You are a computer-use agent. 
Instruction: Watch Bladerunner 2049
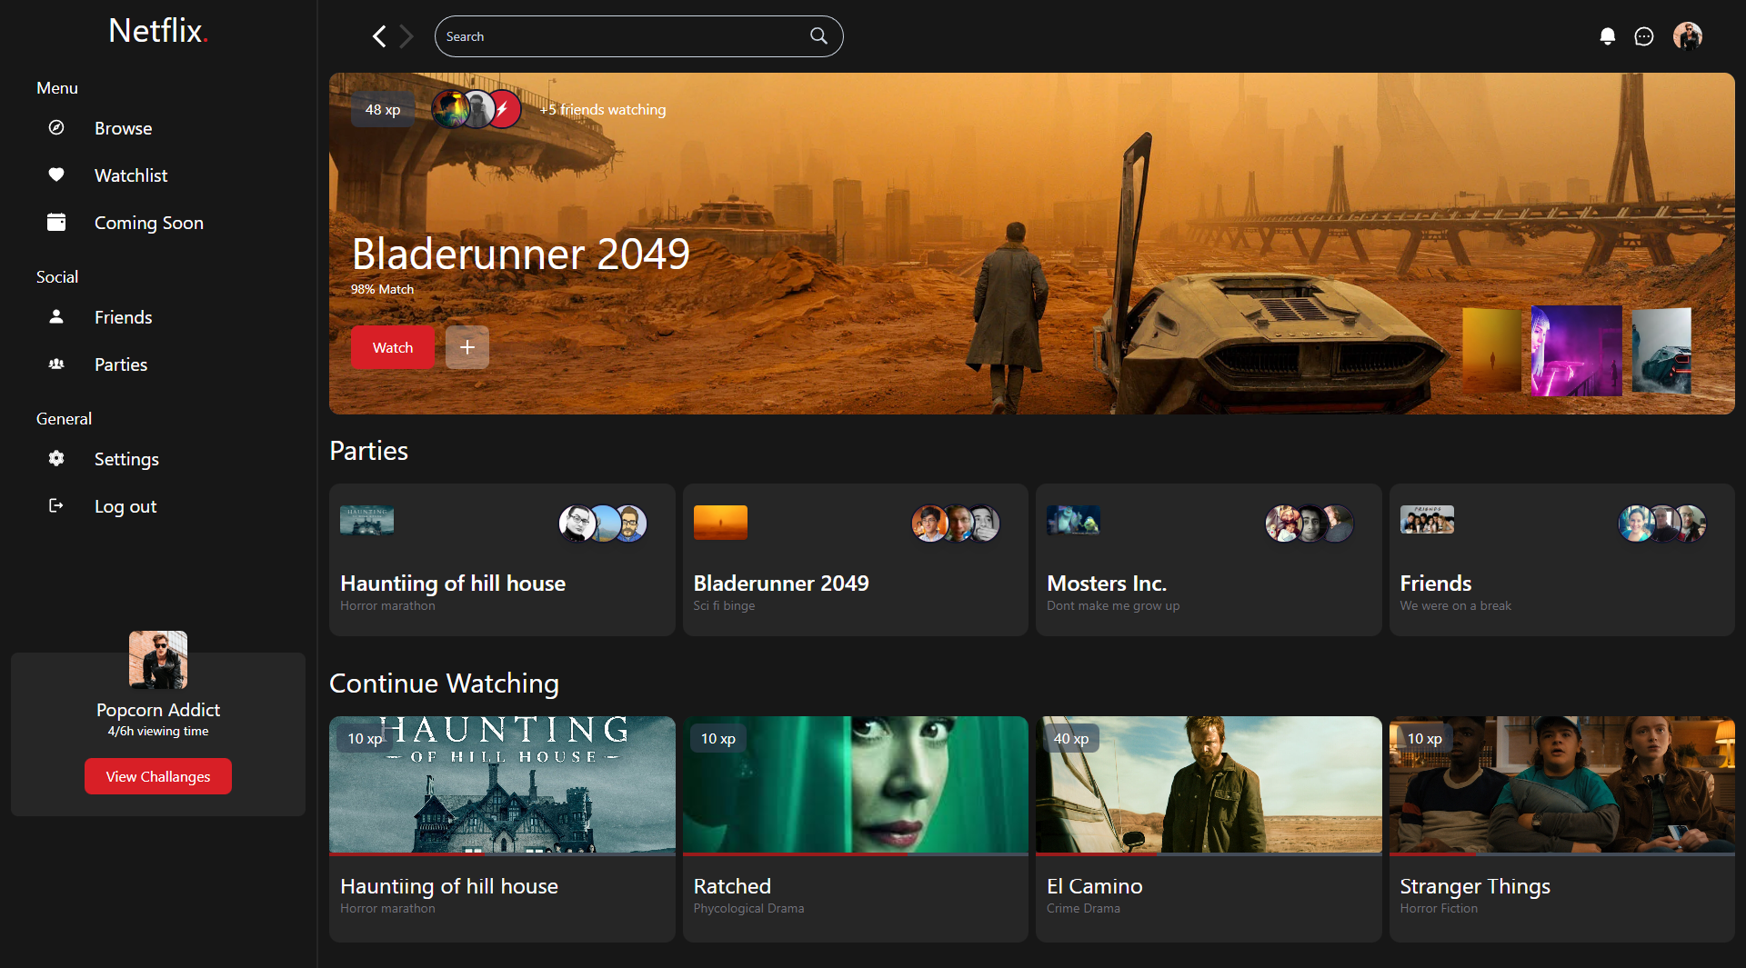tap(393, 347)
